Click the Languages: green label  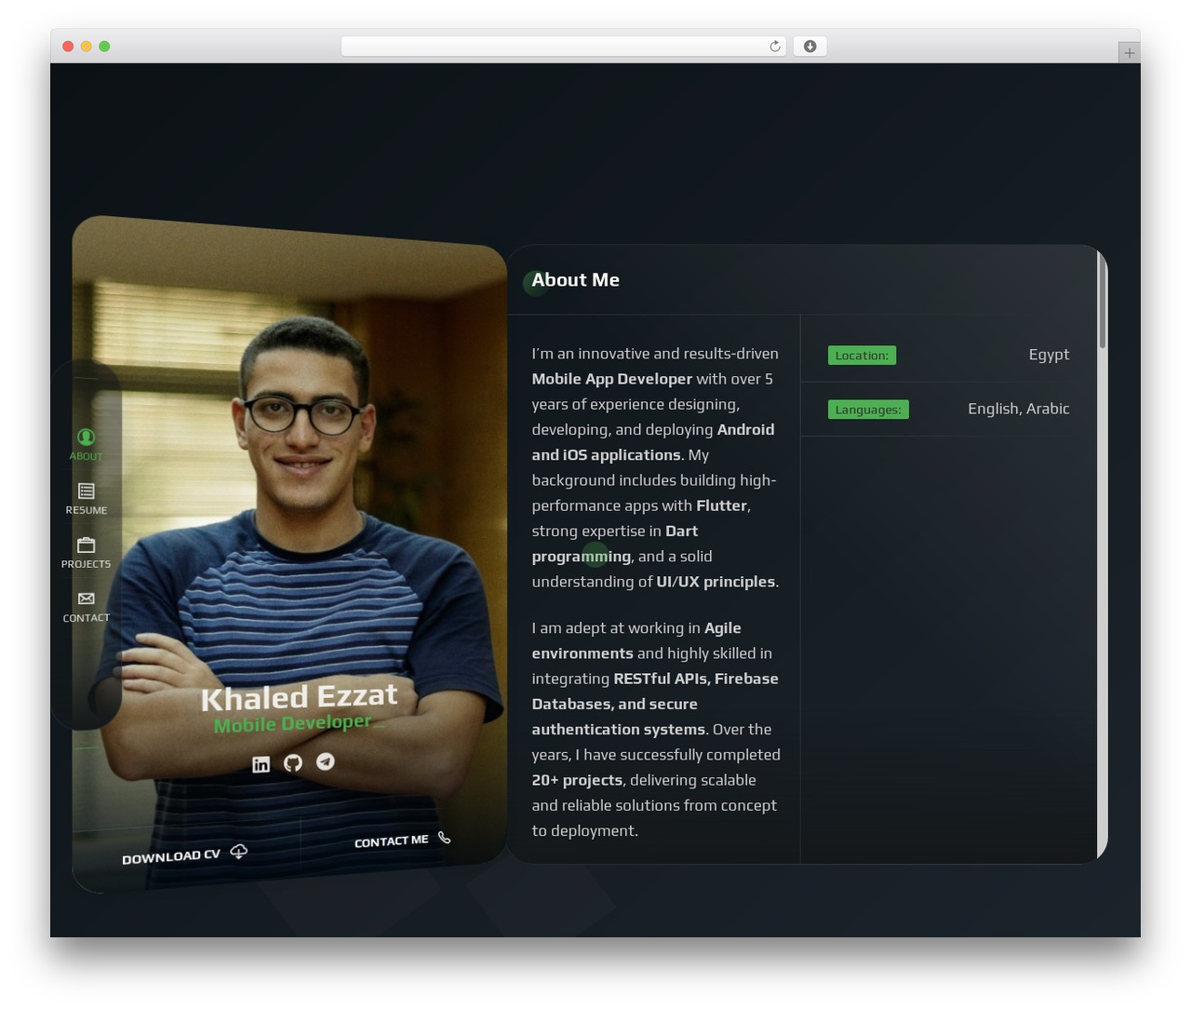coord(868,410)
